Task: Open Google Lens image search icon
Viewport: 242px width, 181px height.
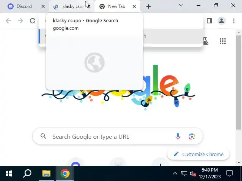Action: click(192, 137)
